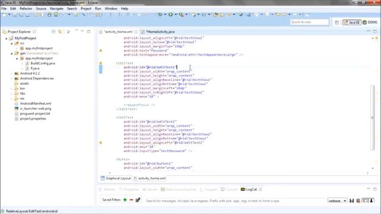Screen dimensions: 381x214
Task: Open the Android SDK Manager icon
Action: click(49, 15)
